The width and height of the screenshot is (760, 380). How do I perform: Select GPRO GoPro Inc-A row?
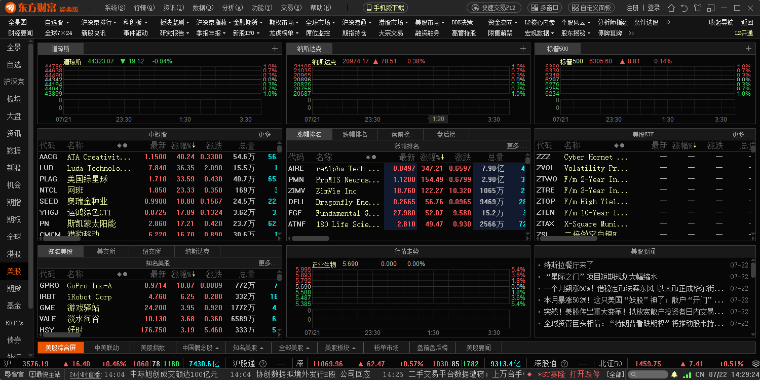tap(159, 286)
